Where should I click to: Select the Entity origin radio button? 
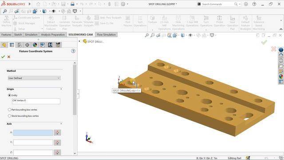pos(9,95)
